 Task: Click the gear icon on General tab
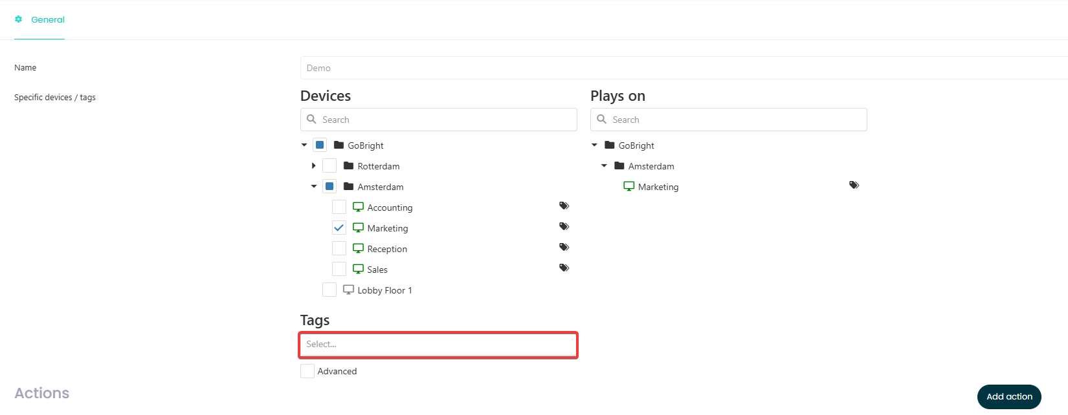(x=19, y=19)
